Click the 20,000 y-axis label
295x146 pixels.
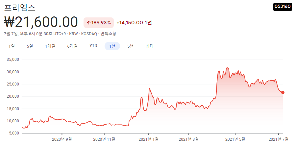[13, 96]
